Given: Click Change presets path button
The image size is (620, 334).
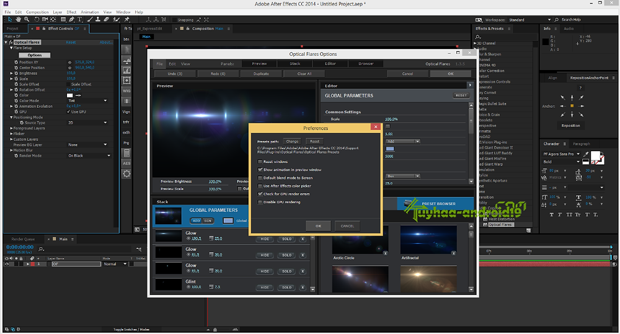Looking at the screenshot, I should click(292, 141).
